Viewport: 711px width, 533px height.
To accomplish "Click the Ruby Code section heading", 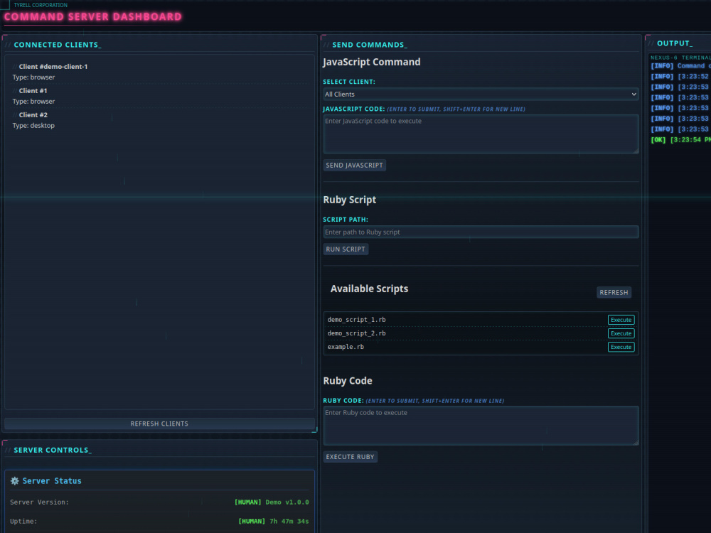I will point(348,381).
